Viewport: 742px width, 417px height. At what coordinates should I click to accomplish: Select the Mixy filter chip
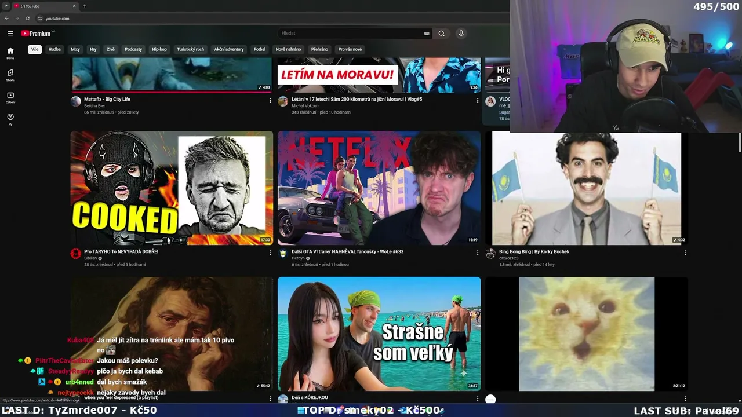pos(75,49)
